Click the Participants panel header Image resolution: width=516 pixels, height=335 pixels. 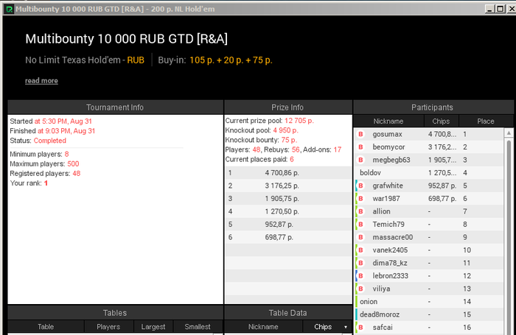pos(433,107)
